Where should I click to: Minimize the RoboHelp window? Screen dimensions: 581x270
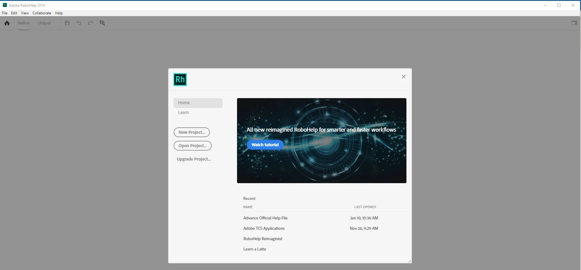545,5
